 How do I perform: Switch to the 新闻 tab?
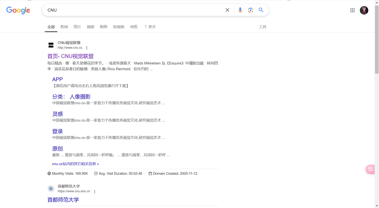click(x=64, y=27)
